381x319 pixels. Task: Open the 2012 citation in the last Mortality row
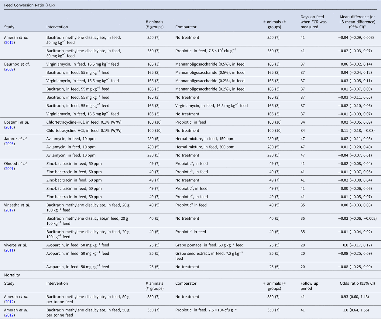9,315
